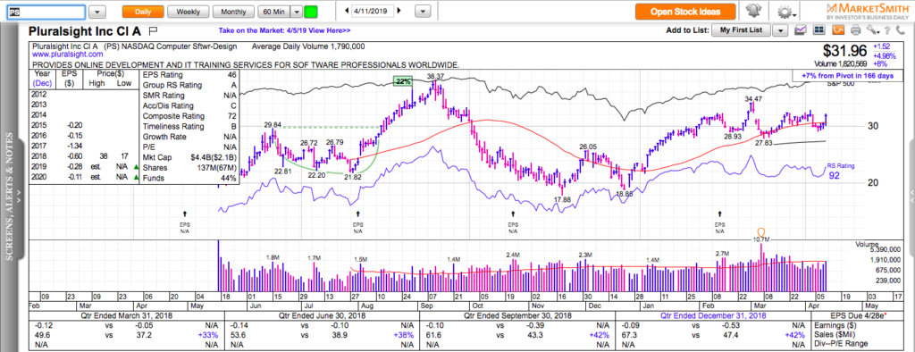This screenshot has height=352, width=915.
Task: Click the 10.7M volume marker
Action: (x=761, y=239)
